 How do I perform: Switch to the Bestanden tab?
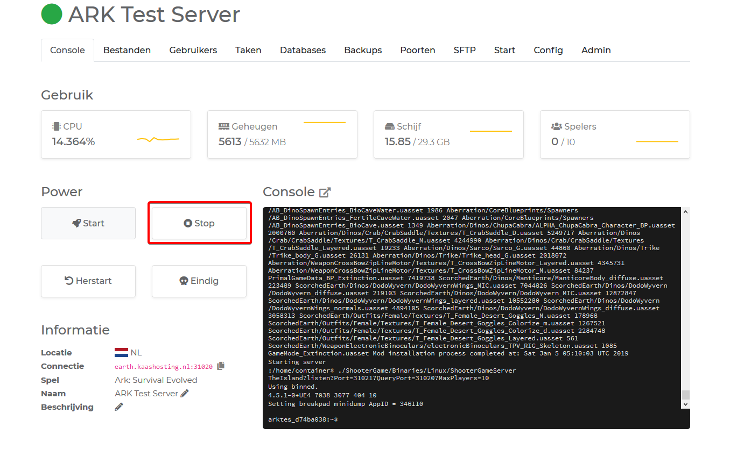coord(127,50)
